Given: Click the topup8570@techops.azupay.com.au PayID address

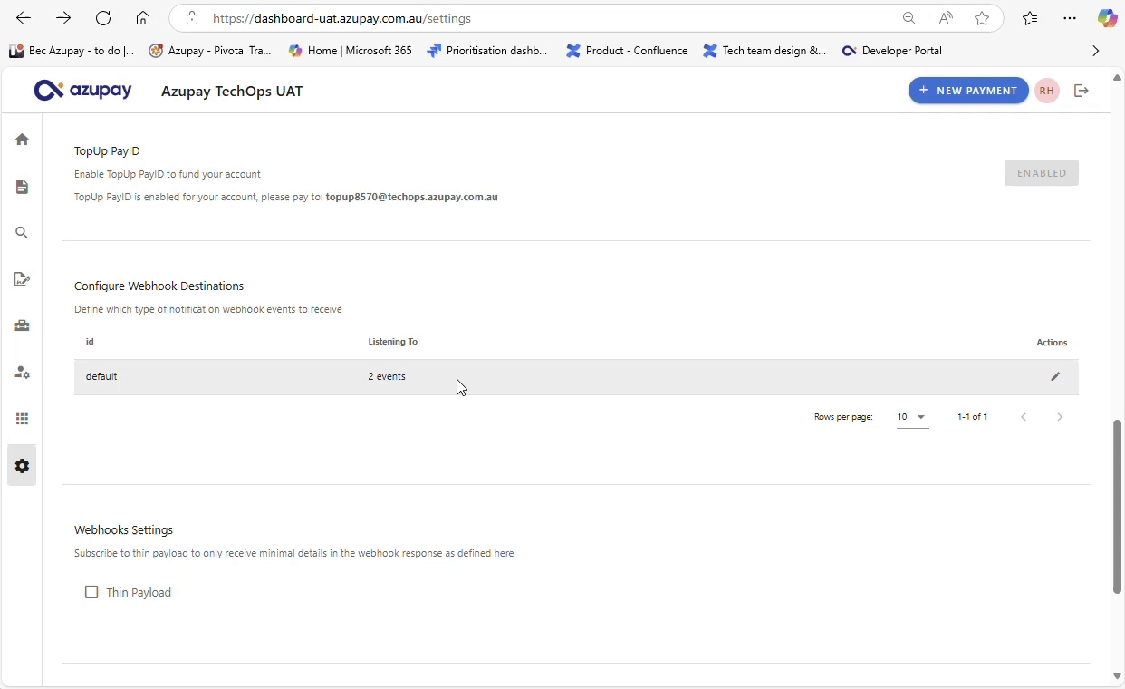Looking at the screenshot, I should [x=411, y=197].
